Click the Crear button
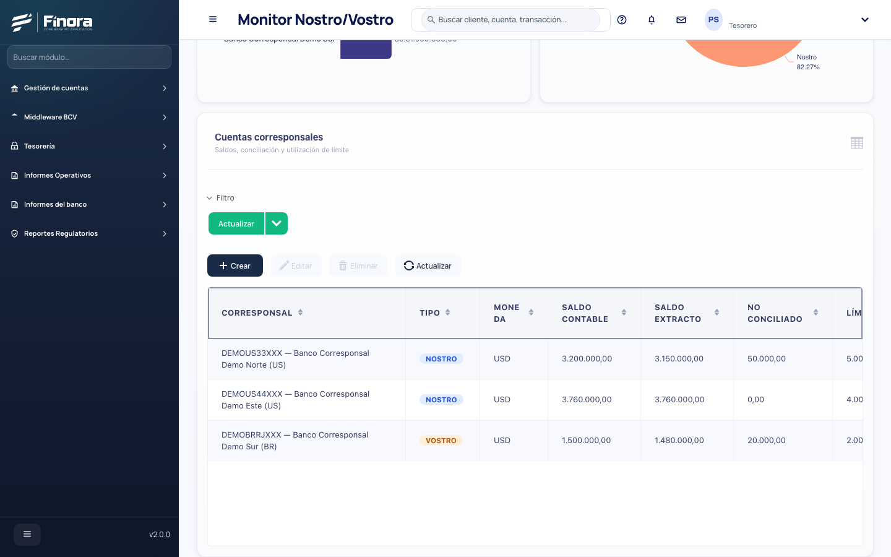The height and width of the screenshot is (557, 891). click(235, 266)
